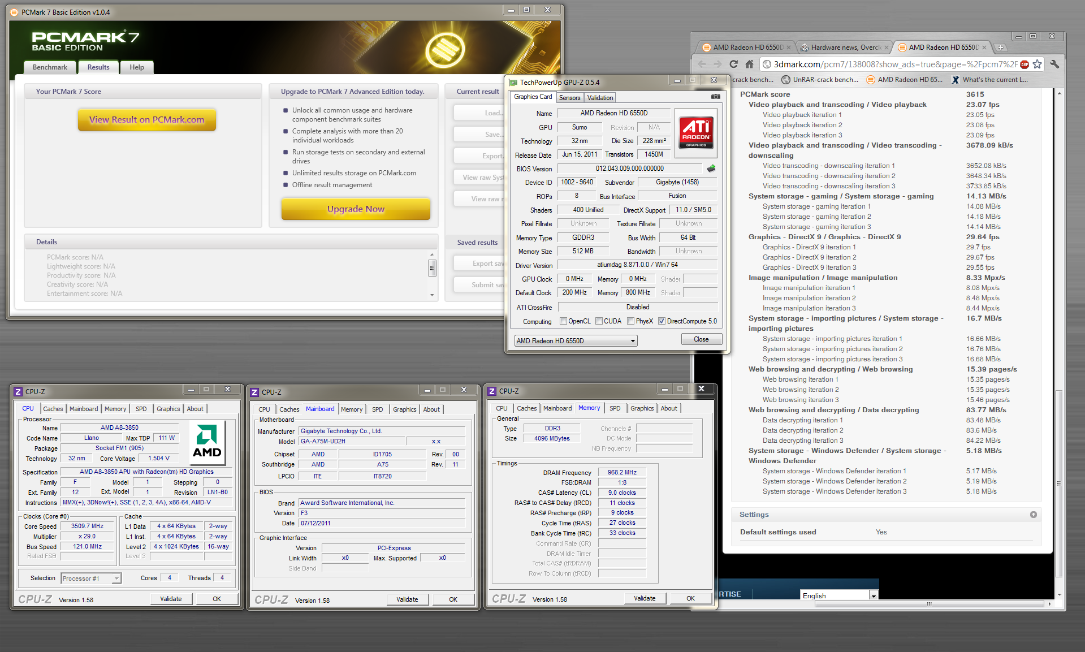
Task: Click Chrome's reload page icon
Action: tap(733, 64)
